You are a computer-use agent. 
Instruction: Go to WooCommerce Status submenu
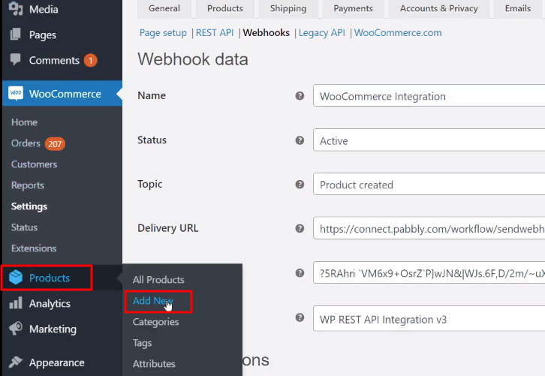tap(24, 227)
